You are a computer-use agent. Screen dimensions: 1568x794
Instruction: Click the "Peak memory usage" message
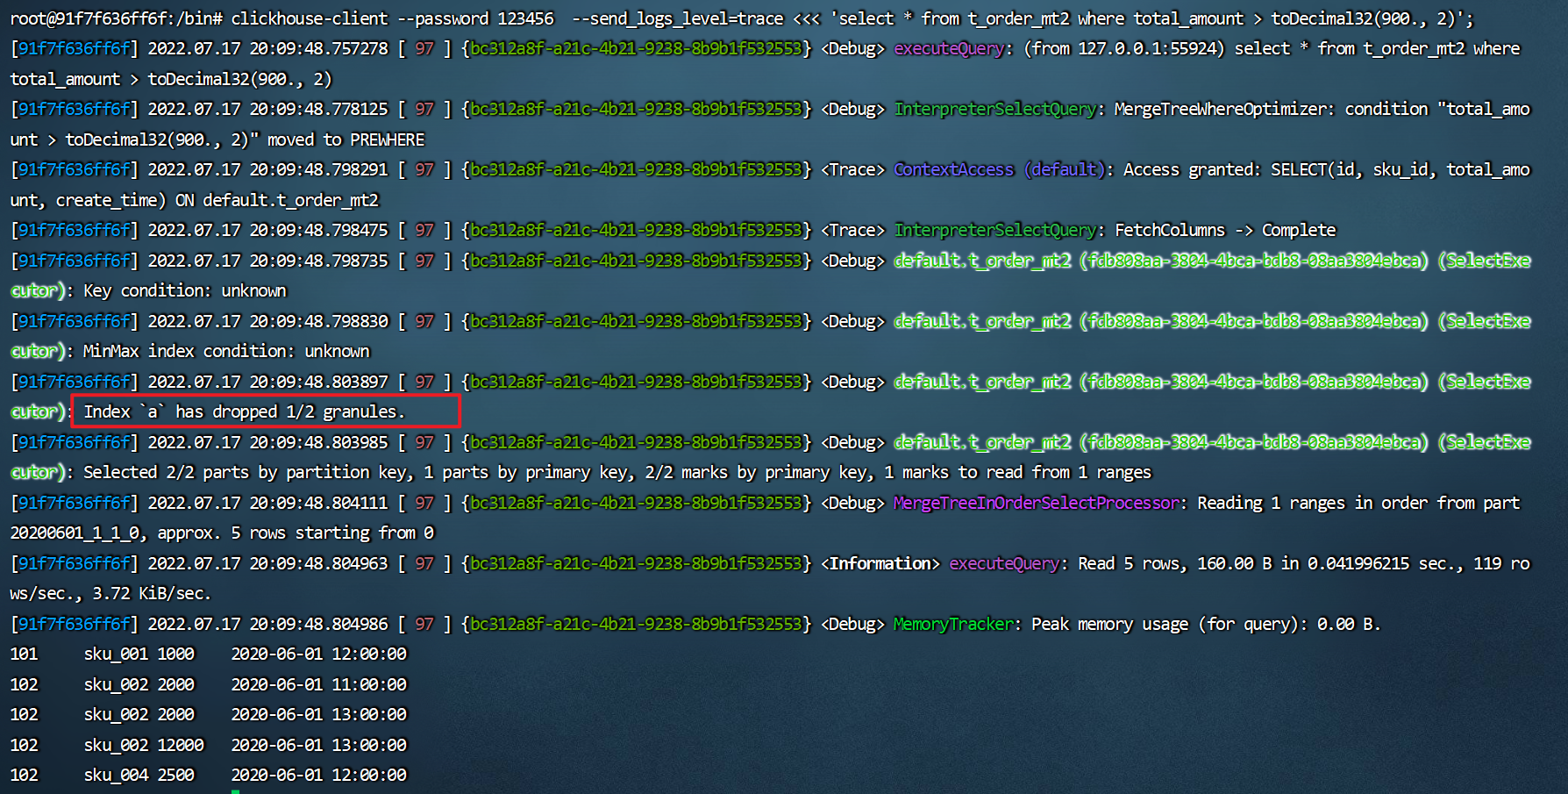pos(1109,624)
